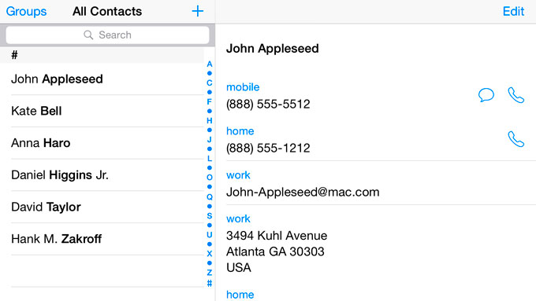Viewport: 536px width, 301px height.
Task: Call the mobile number with phone icon
Action: click(x=516, y=95)
